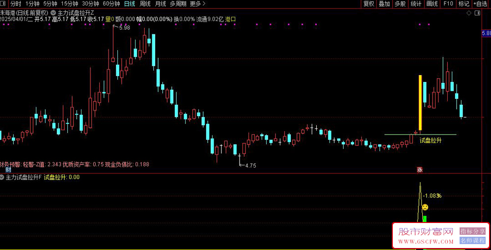Open the 多股 multi-stock view
The image size is (491, 250).
(x=400, y=4)
